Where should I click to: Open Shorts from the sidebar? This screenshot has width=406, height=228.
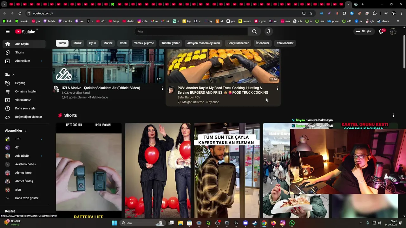tap(25, 52)
